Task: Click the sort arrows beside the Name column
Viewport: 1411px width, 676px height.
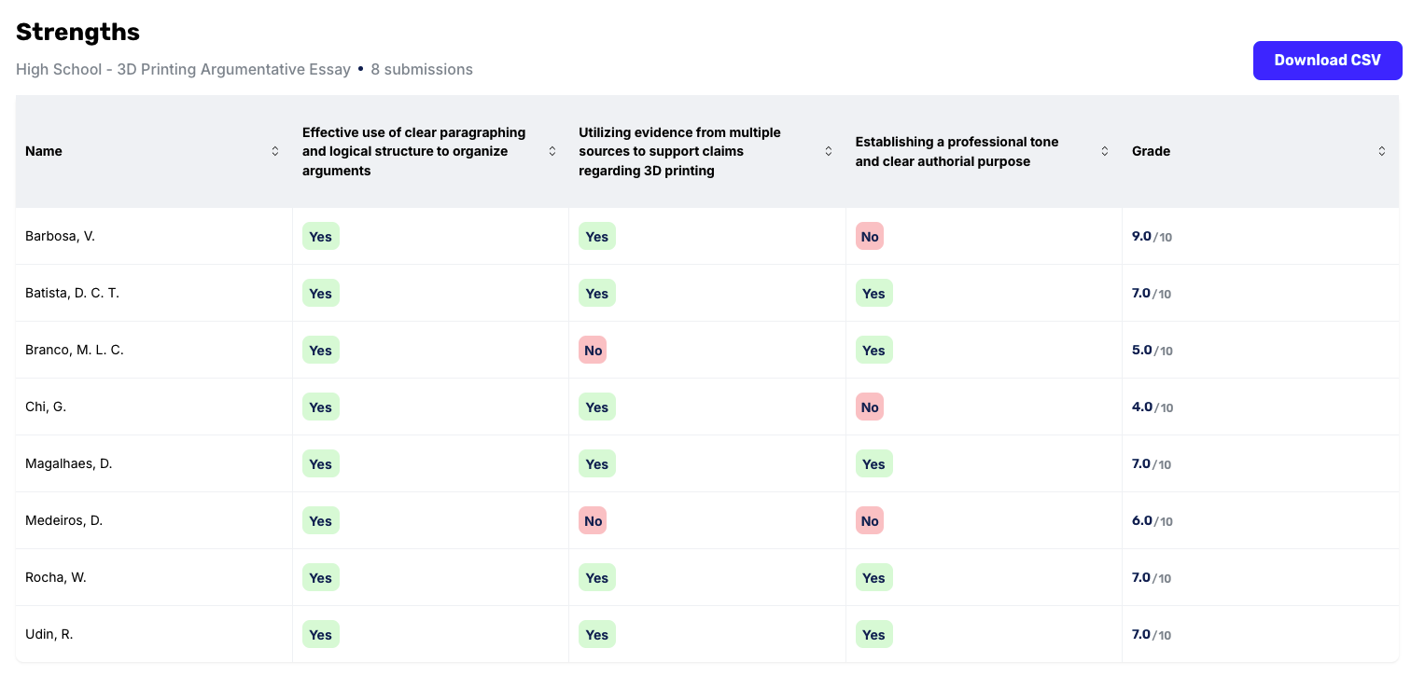Action: coord(275,150)
